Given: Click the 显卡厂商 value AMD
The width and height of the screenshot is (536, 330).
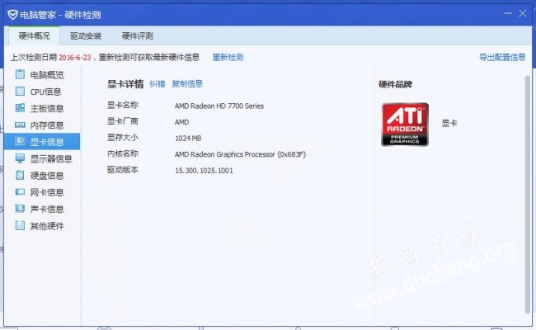Looking at the screenshot, I should coord(182,122).
